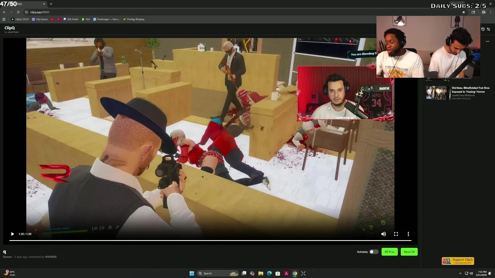Play the video clip
The width and height of the screenshot is (495, 278).
[12, 234]
